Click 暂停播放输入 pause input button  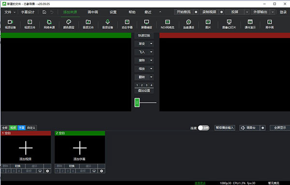(x=225, y=128)
